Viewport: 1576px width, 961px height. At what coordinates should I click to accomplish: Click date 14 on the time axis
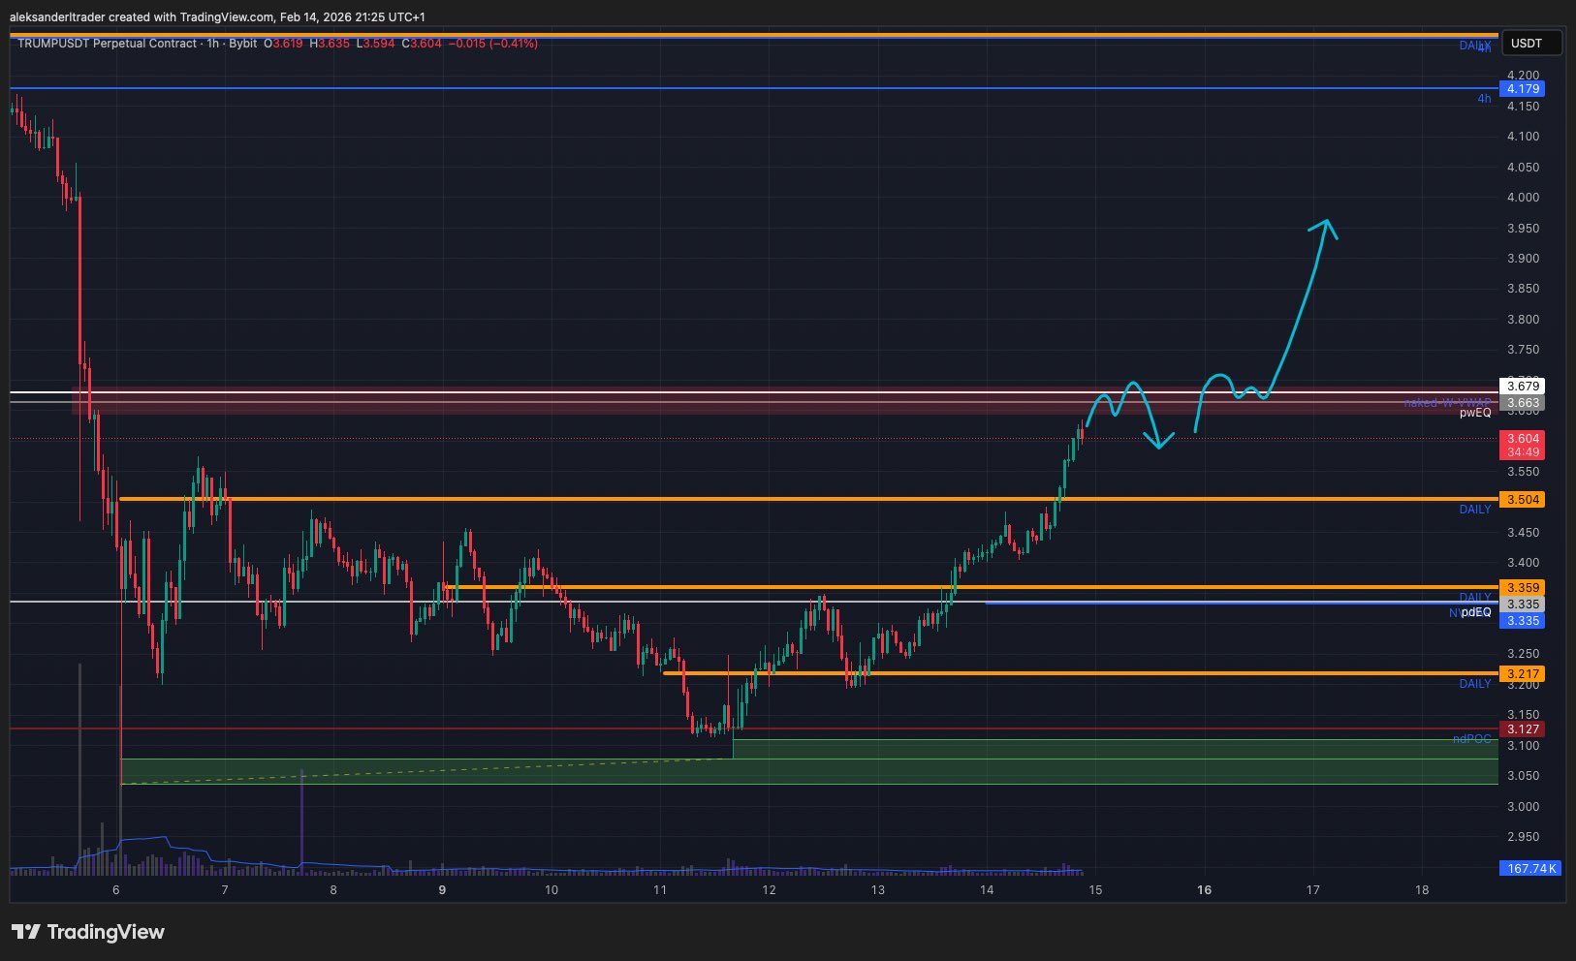[987, 890]
